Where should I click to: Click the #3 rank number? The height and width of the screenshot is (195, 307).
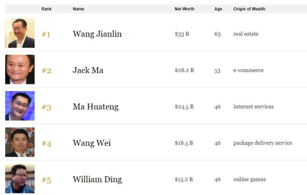pyautogui.click(x=46, y=107)
